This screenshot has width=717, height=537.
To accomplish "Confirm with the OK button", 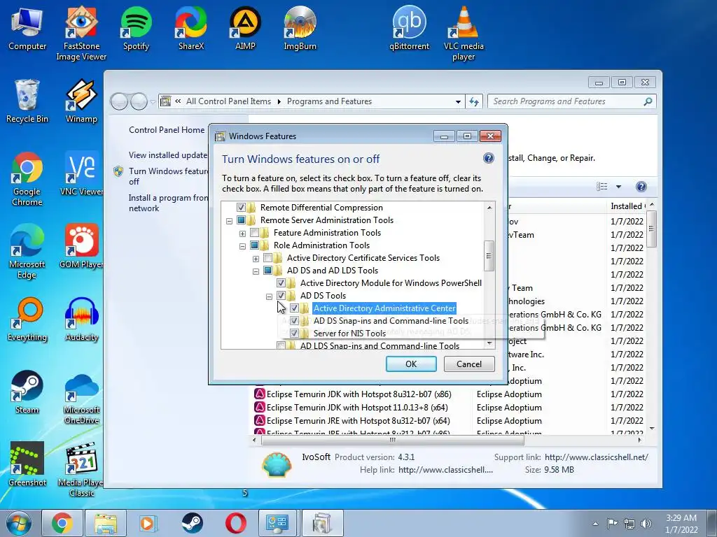I will pos(411,364).
